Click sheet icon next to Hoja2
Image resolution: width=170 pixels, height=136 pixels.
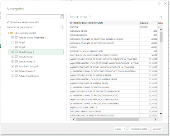coord(16,47)
